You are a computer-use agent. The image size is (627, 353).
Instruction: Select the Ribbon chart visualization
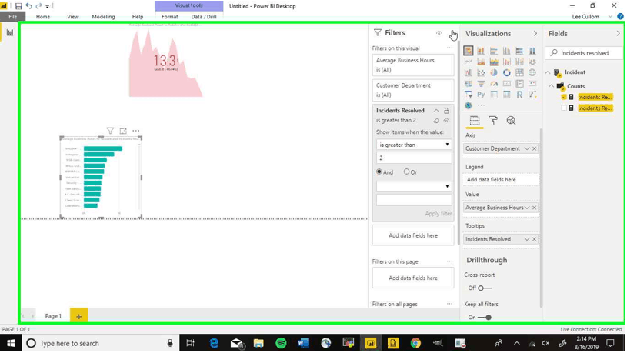click(x=532, y=62)
